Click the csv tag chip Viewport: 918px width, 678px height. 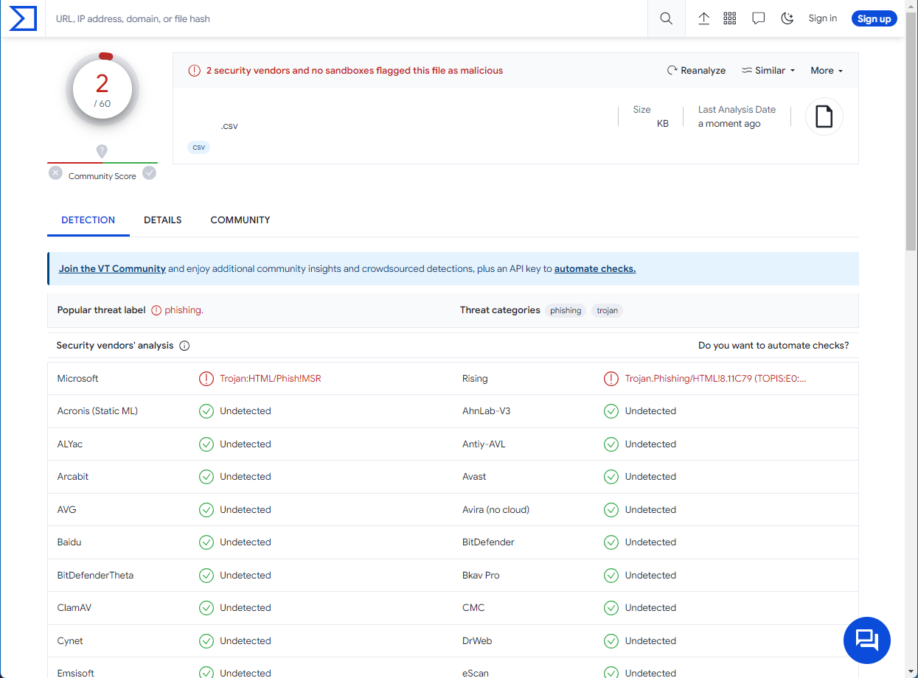[x=199, y=147]
